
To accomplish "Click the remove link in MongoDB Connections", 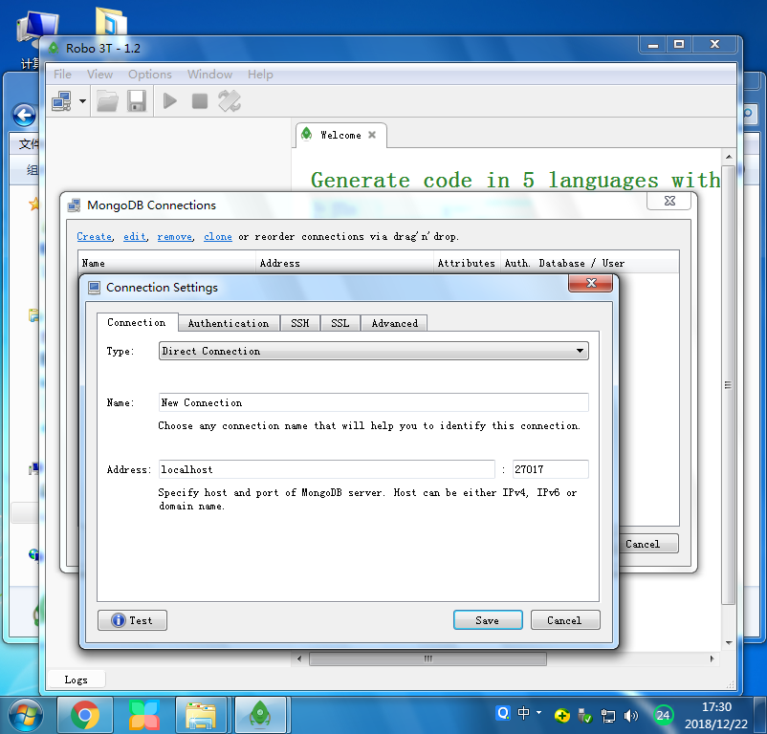I will coord(175,236).
